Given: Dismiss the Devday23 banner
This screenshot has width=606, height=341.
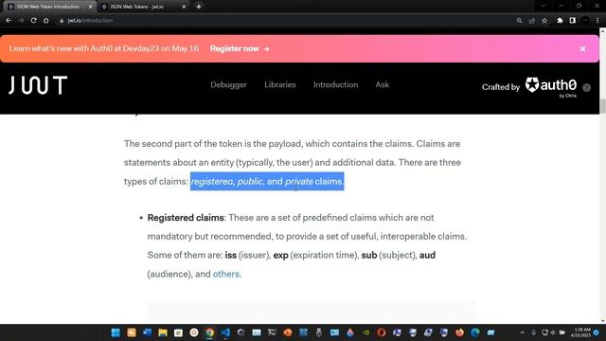Looking at the screenshot, I should pyautogui.click(x=582, y=48).
